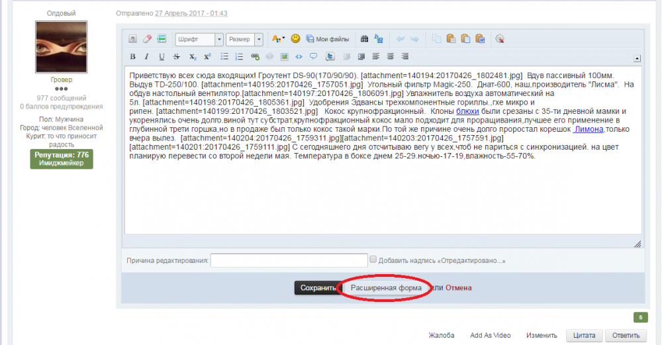Apply italic formatting
The width and height of the screenshot is (662, 345).
146,56
